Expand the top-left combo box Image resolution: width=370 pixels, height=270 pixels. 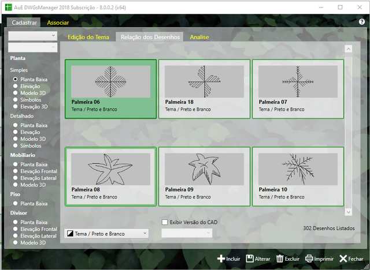pyautogui.click(x=32, y=35)
